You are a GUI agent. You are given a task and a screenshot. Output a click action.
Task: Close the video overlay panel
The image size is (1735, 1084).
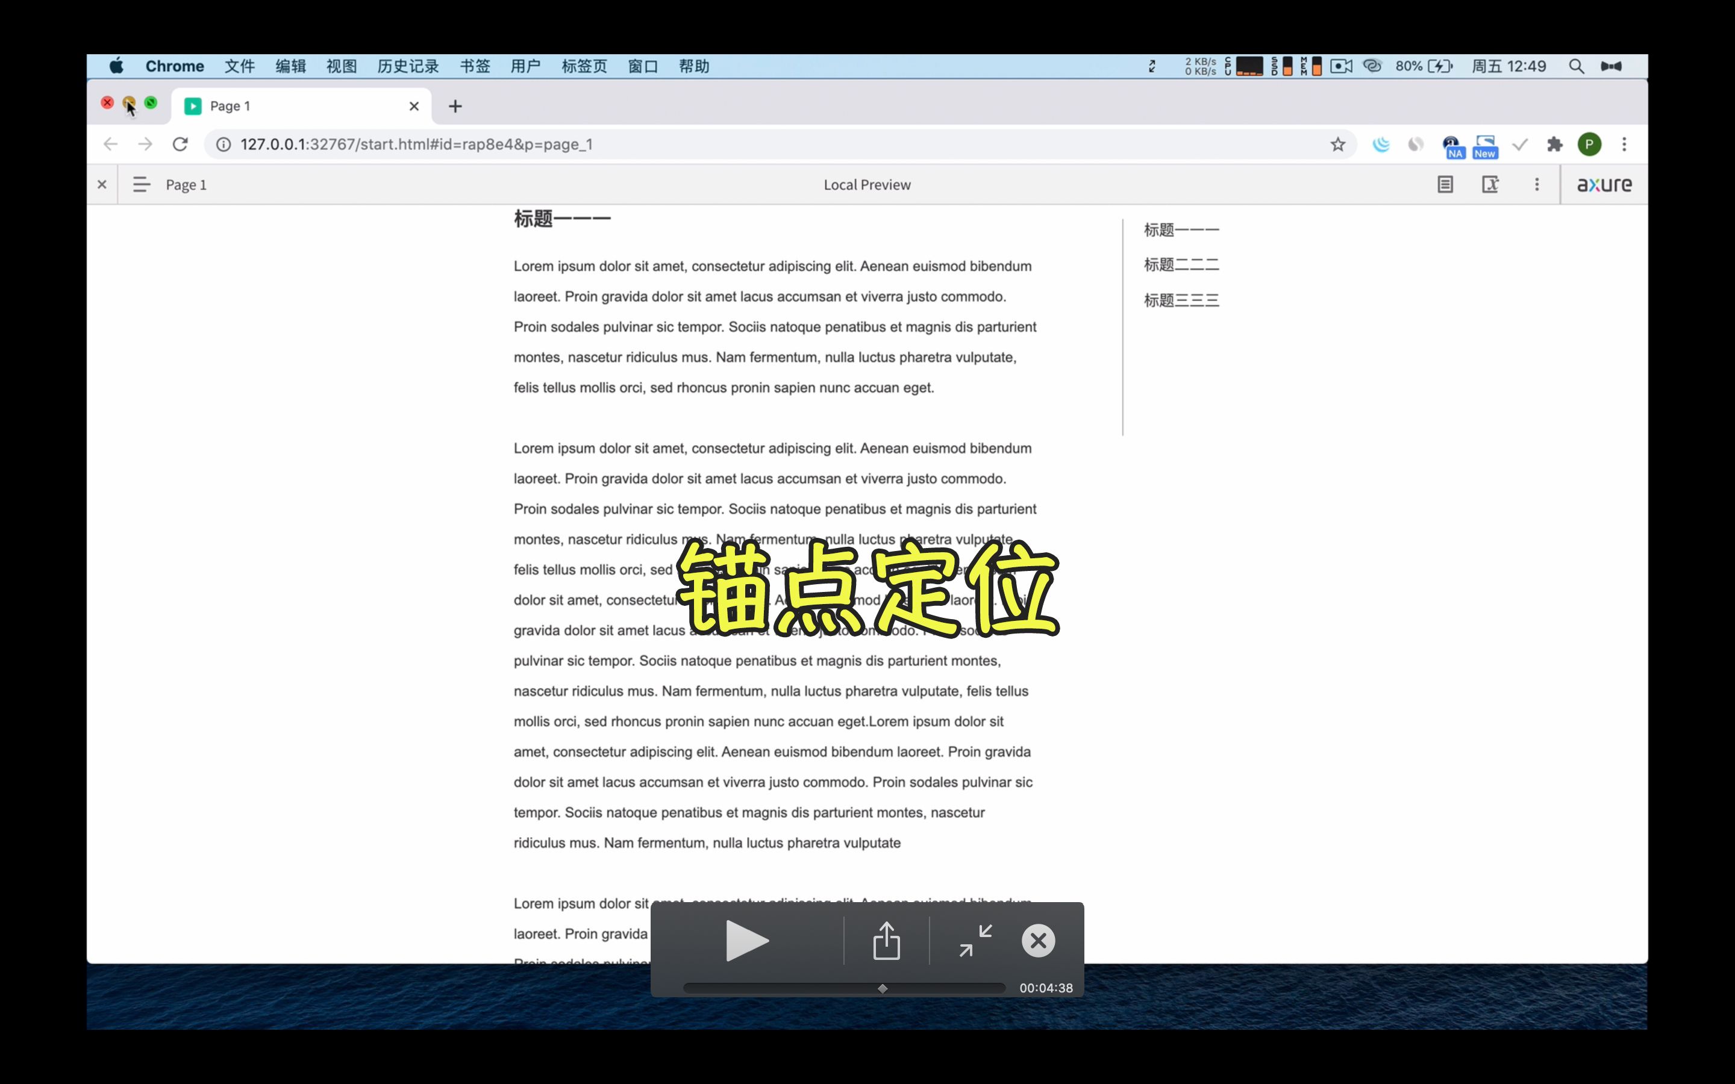1037,941
